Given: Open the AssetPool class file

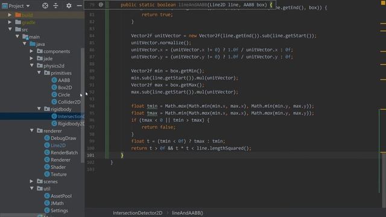Looking at the screenshot, I should coord(61,196).
